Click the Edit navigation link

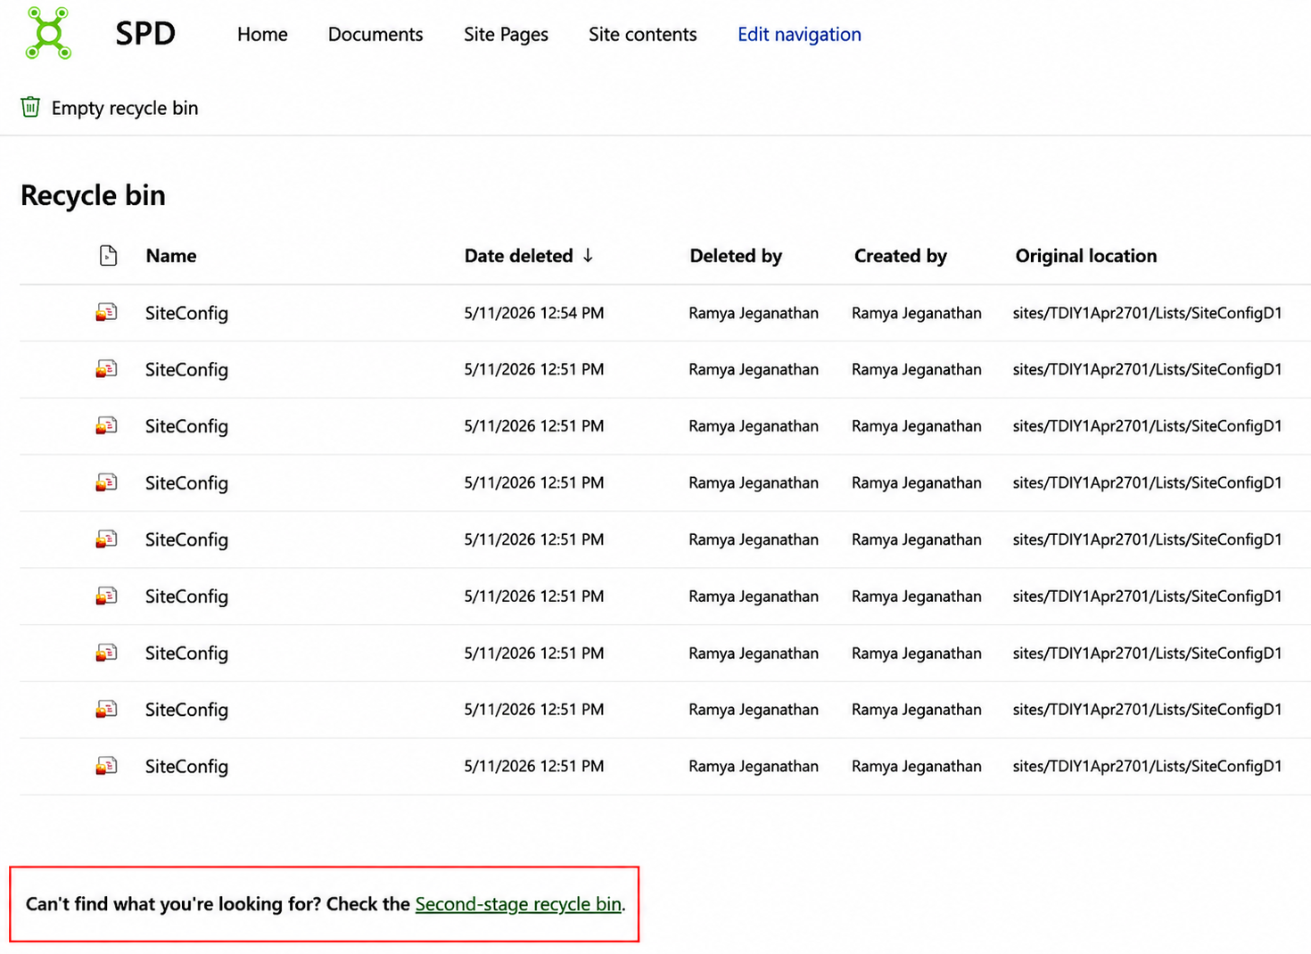[x=799, y=34]
